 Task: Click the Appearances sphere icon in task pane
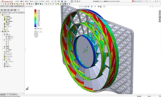tap(160, 19)
